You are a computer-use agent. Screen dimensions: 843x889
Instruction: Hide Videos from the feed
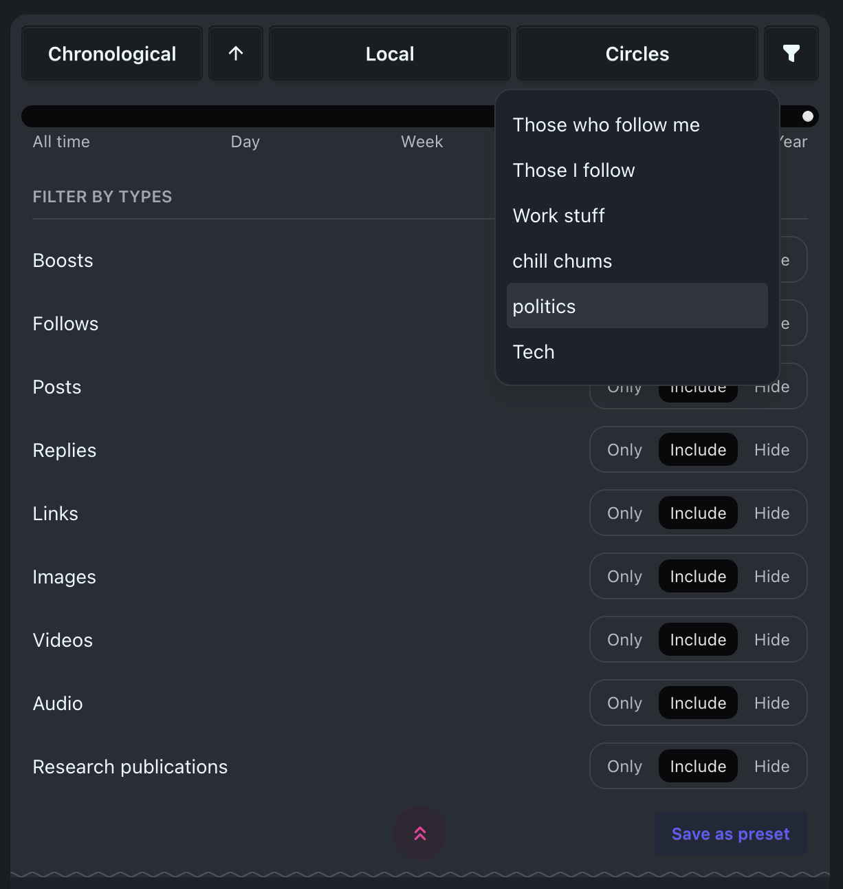pyautogui.click(x=771, y=640)
